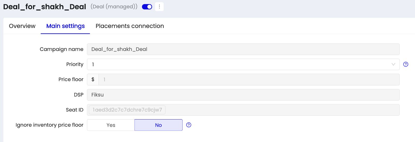This screenshot has width=415, height=142.
Task: Click the help icon beside Priority
Action: [x=406, y=64]
